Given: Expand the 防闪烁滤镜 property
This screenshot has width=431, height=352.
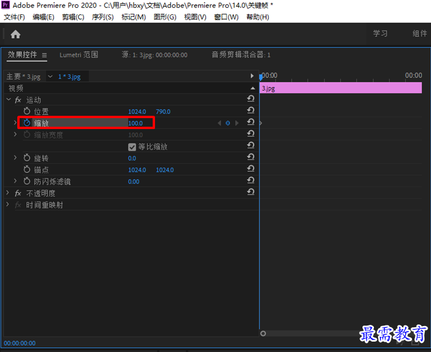Looking at the screenshot, I should (16, 181).
